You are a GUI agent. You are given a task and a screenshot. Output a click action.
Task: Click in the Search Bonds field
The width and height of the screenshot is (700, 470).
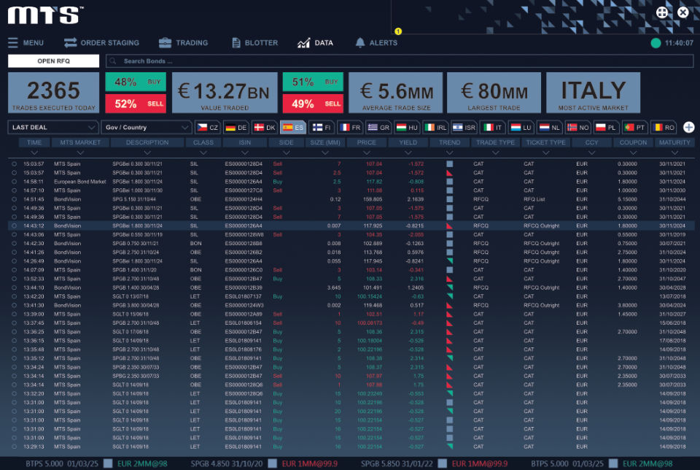click(400, 61)
